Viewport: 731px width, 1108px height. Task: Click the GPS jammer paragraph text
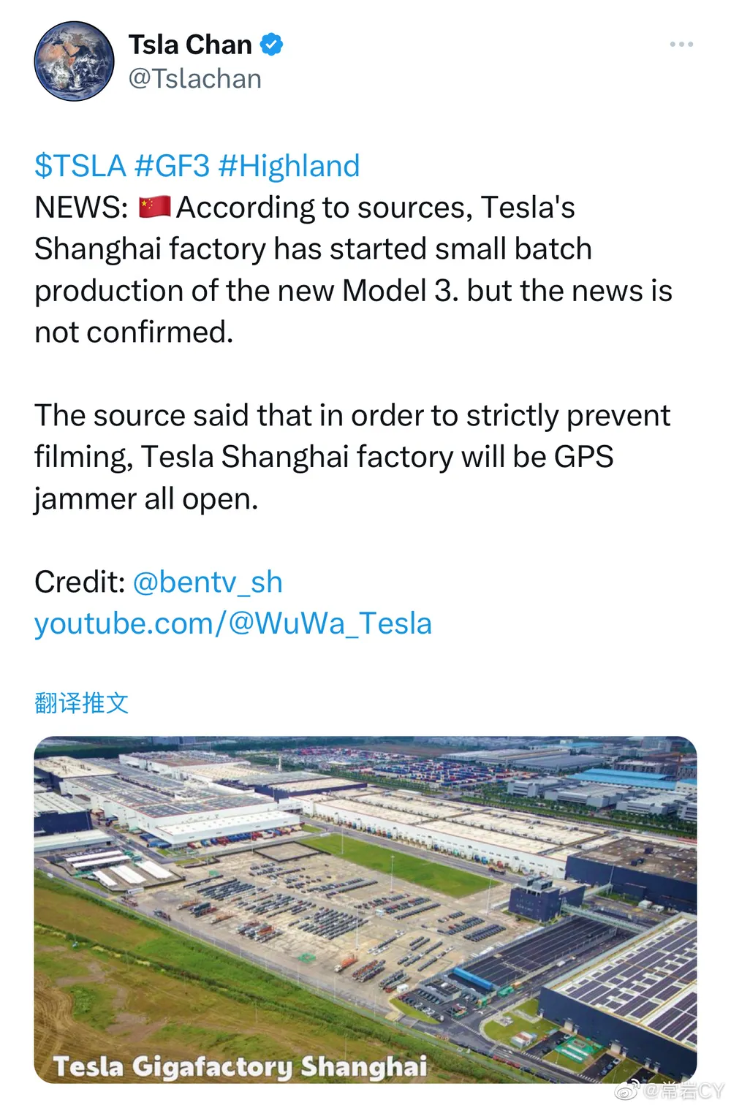click(x=352, y=457)
